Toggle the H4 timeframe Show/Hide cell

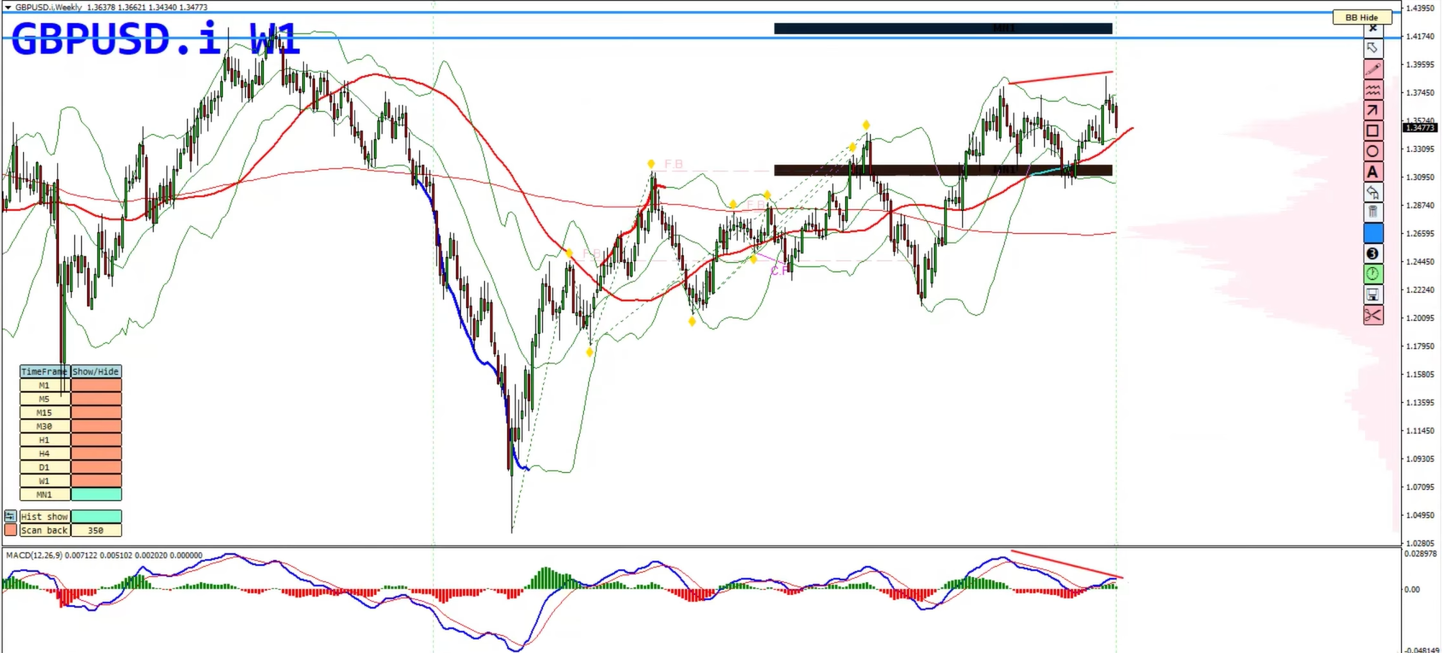96,453
